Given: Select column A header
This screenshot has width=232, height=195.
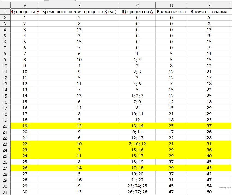Looking at the screenshot, I should tap(25, 5).
